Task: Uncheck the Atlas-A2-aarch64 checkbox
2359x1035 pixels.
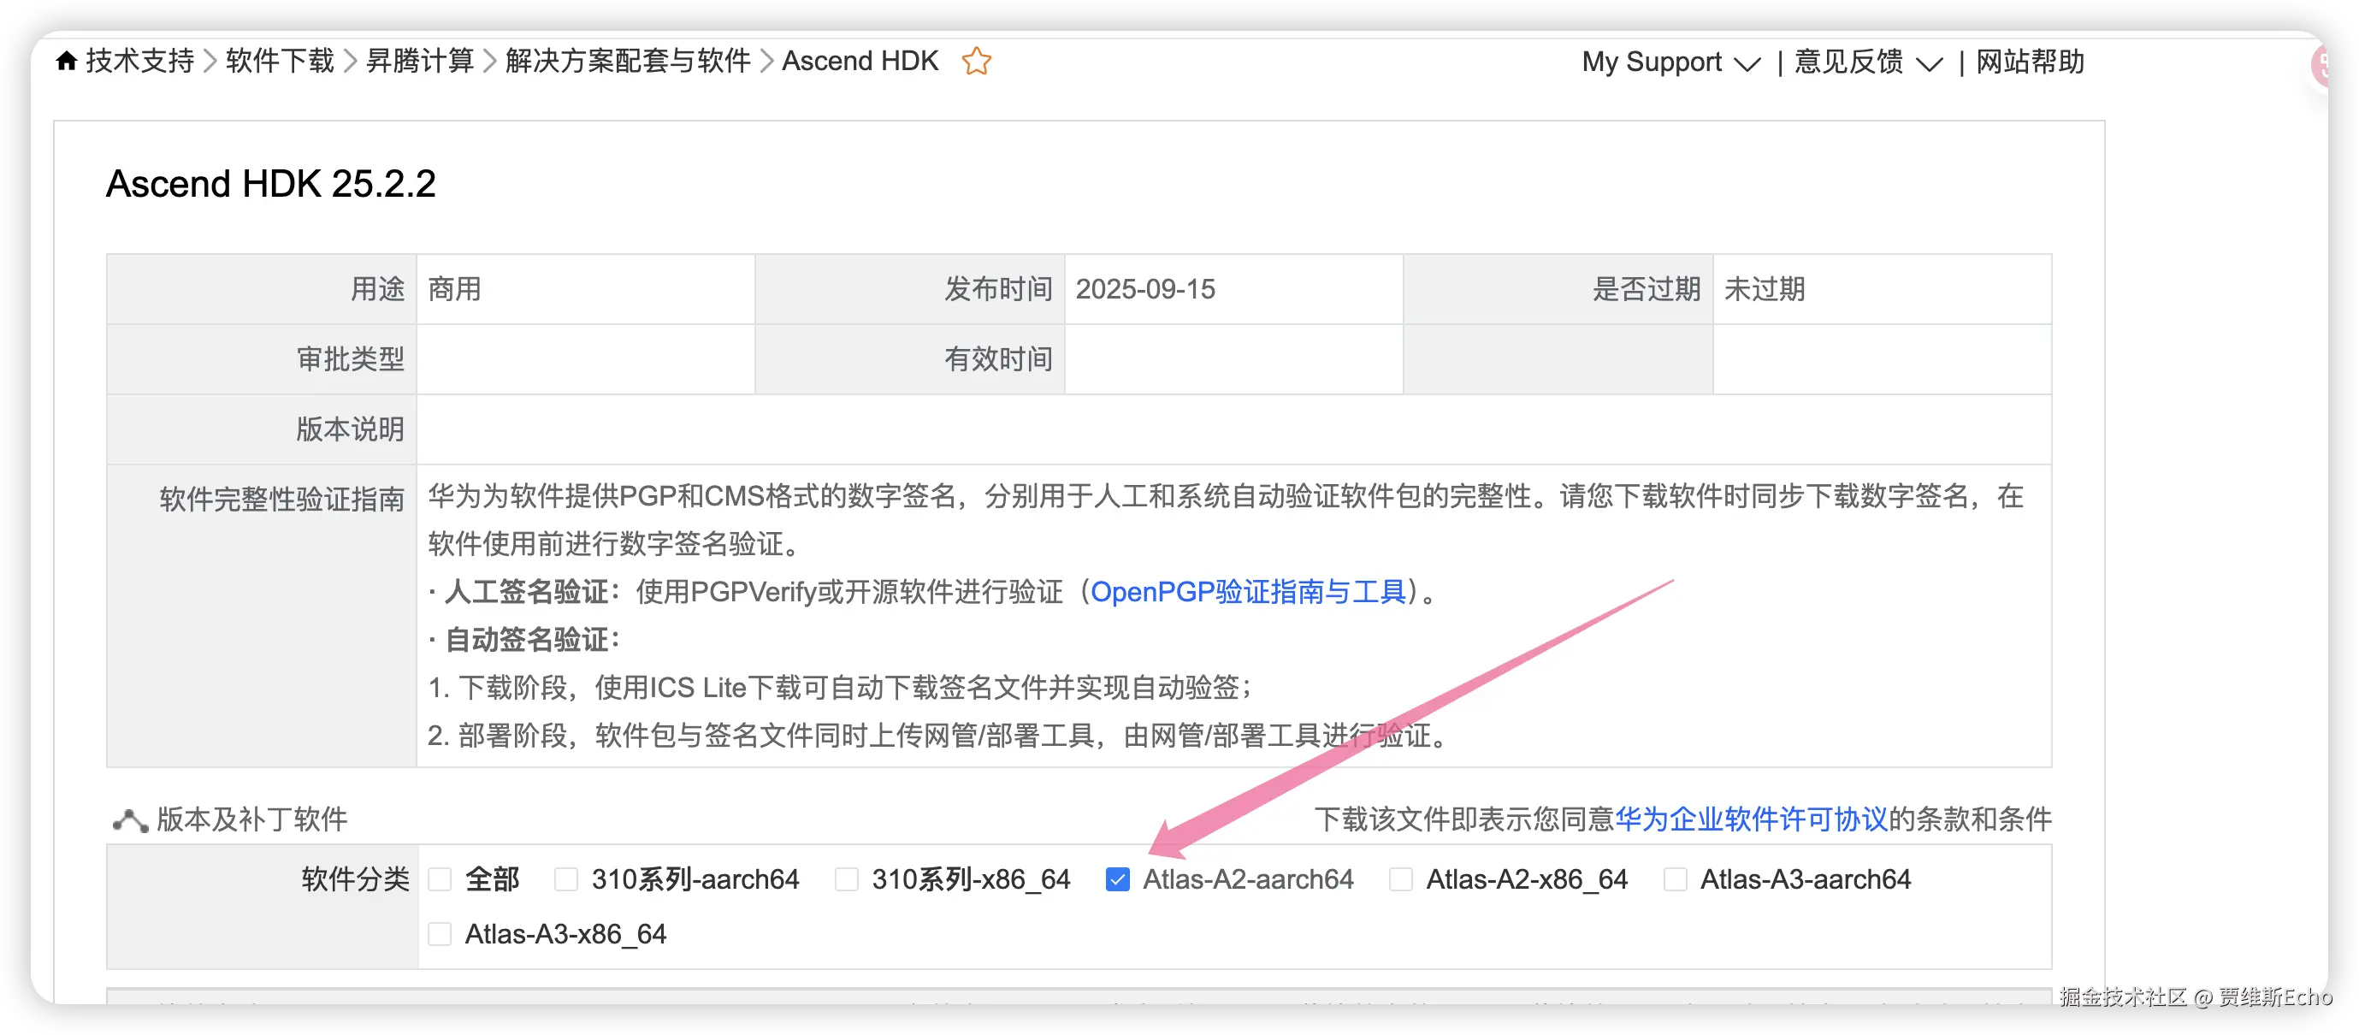Action: click(x=1117, y=879)
